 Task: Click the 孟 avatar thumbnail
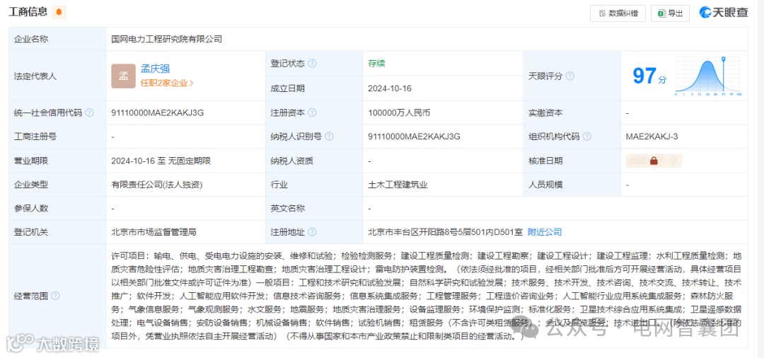pyautogui.click(x=123, y=76)
